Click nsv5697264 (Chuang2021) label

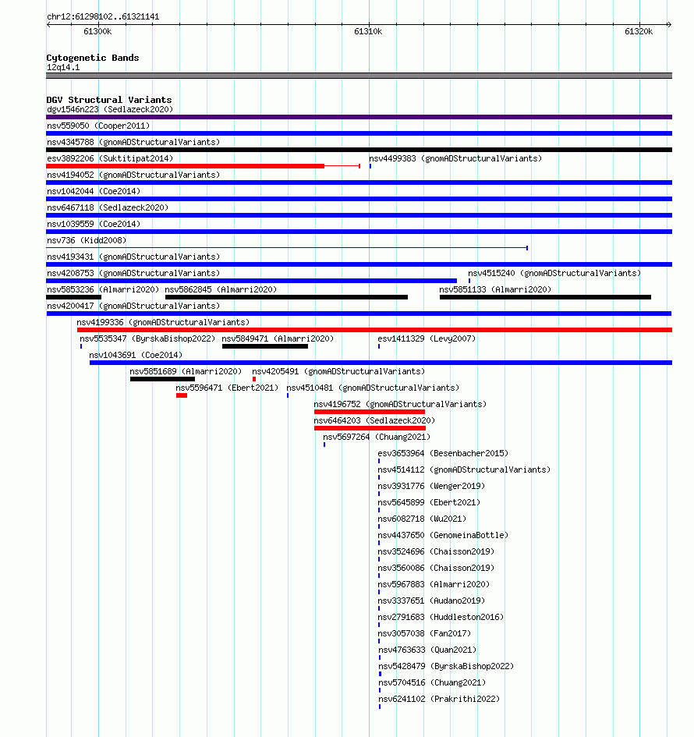(x=377, y=438)
